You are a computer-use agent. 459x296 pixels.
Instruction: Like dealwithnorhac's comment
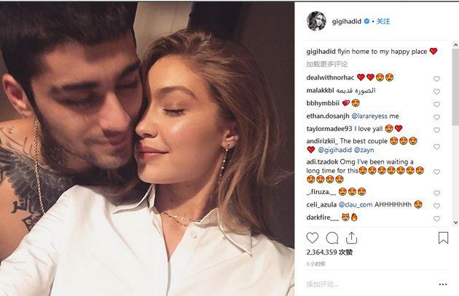click(436, 79)
